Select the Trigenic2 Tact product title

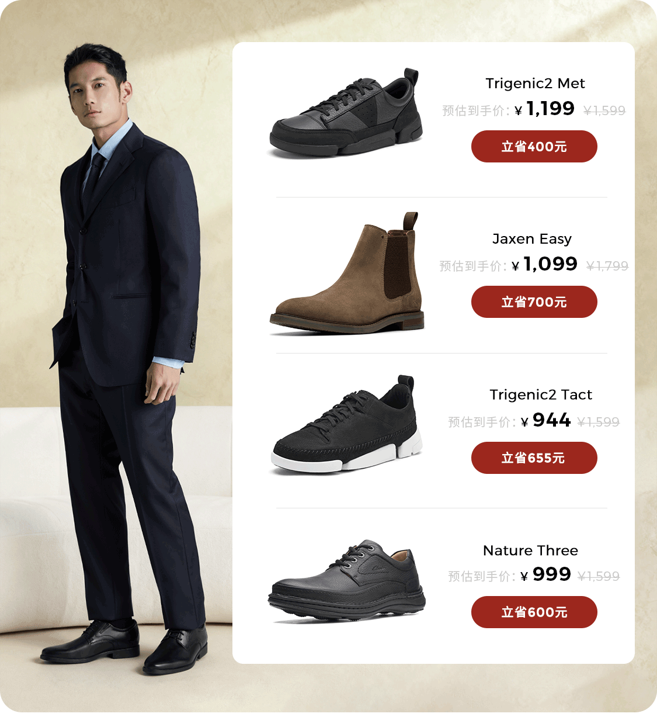tap(541, 395)
